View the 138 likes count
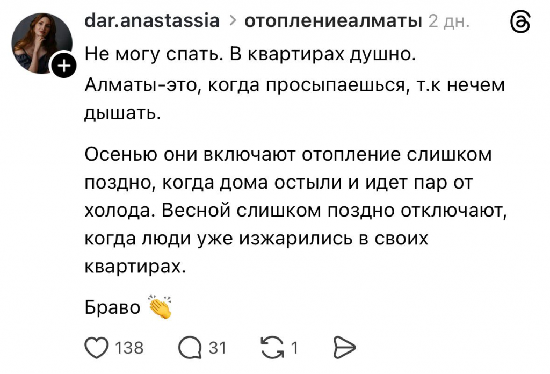 [x=130, y=348]
